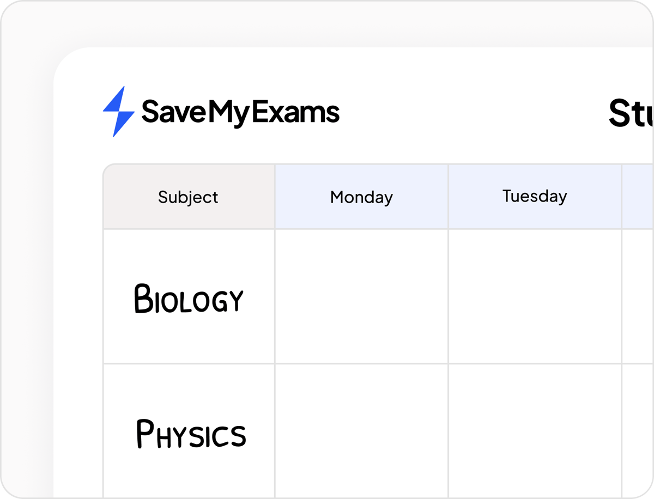Screen dimensions: 654x499
Task: Click the Physics subject label
Action: [191, 434]
